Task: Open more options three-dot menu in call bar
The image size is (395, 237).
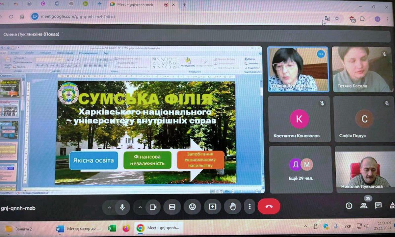Action: (x=250, y=206)
